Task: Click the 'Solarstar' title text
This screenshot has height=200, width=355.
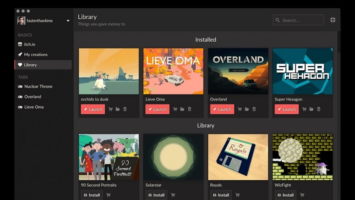Action: point(154,185)
